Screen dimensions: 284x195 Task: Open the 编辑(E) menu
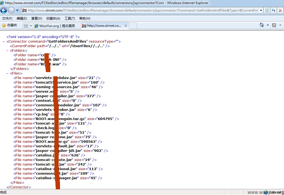[x=22, y=18]
